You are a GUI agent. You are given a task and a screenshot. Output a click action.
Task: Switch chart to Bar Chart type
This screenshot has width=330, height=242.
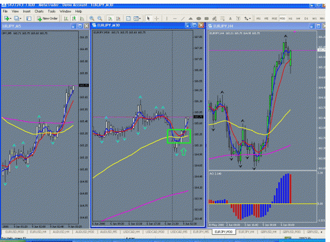(x=66, y=18)
